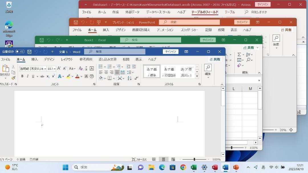
Task: Collapse the Word ribbon
Action: 222,84
